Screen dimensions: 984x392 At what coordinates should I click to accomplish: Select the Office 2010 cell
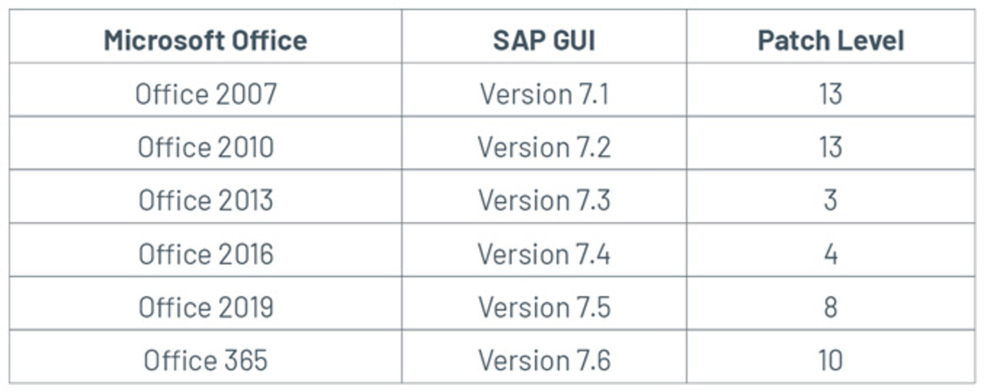click(205, 147)
